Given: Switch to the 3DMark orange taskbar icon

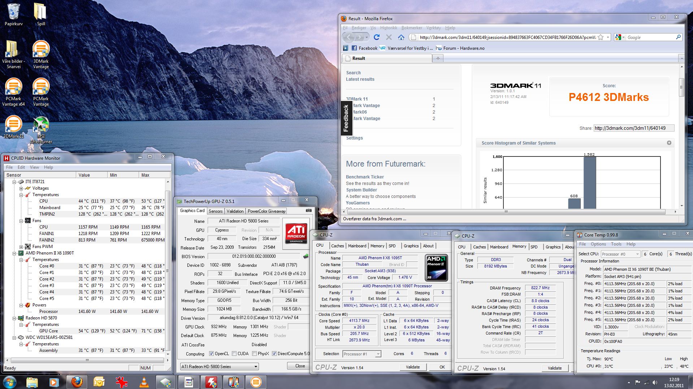Looking at the screenshot, I should tap(256, 382).
